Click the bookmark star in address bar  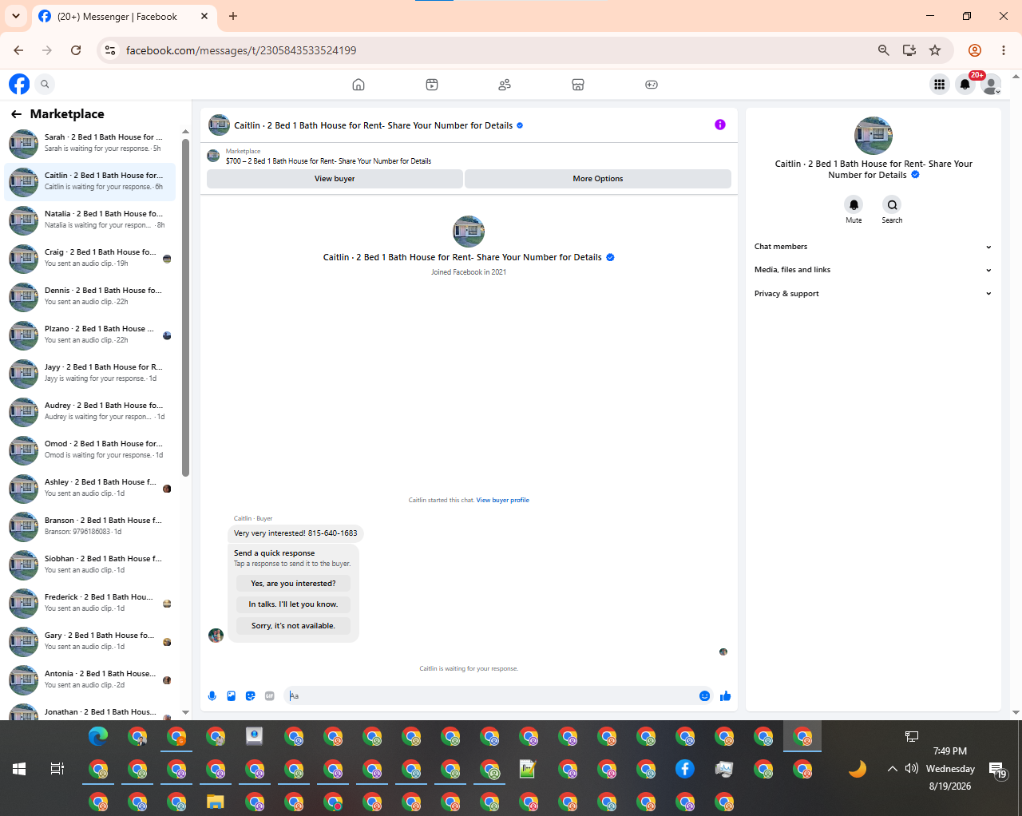(935, 50)
